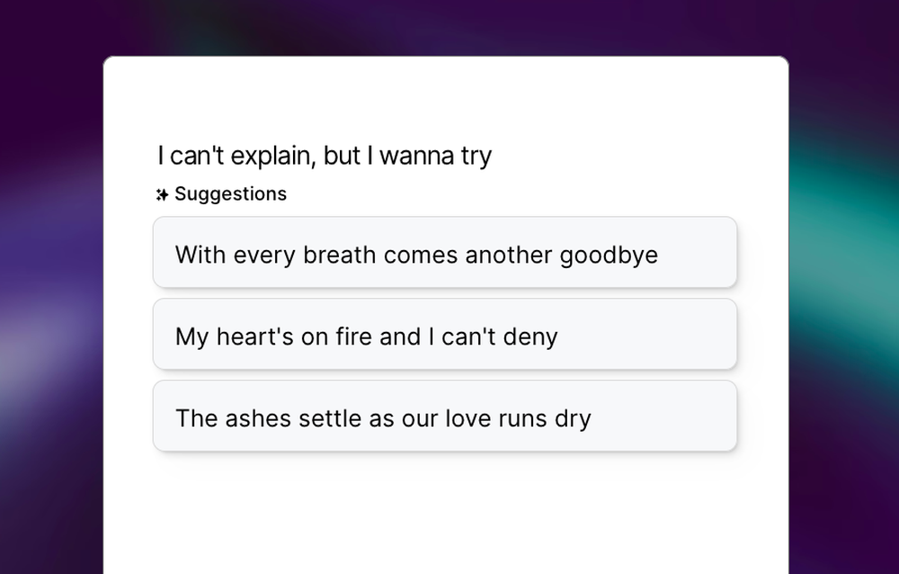Click the word 'deny' ending the second suggestion
The width and height of the screenshot is (899, 574).
pyautogui.click(x=533, y=336)
